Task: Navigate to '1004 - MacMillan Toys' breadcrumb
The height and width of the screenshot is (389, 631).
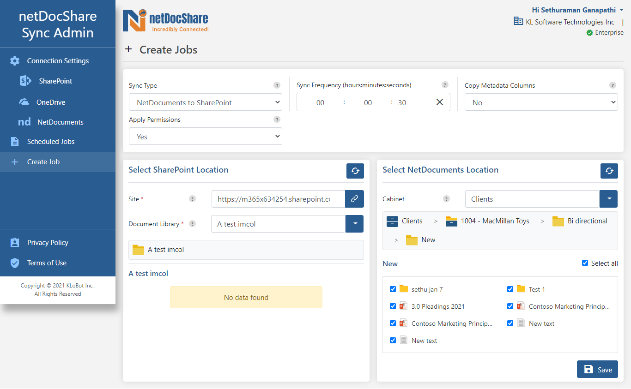Action: tap(495, 221)
